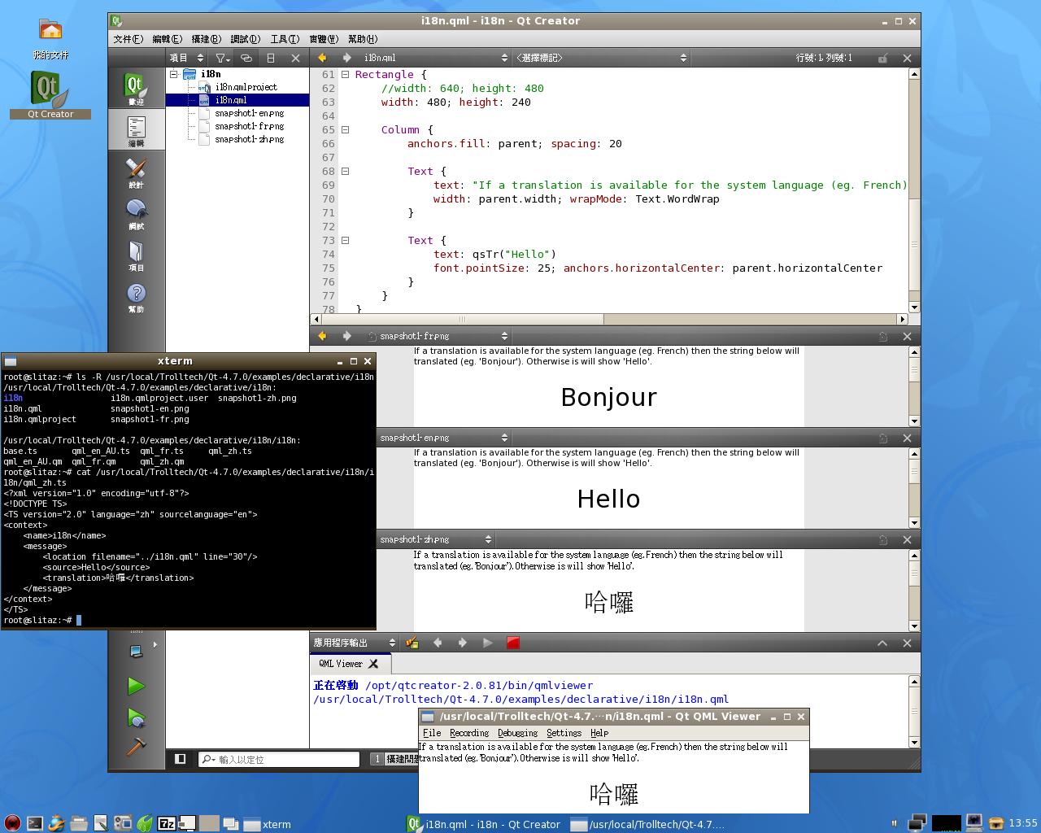This screenshot has width=1041, height=833.
Task: Open the Help mode question-mark icon
Action: [136, 296]
